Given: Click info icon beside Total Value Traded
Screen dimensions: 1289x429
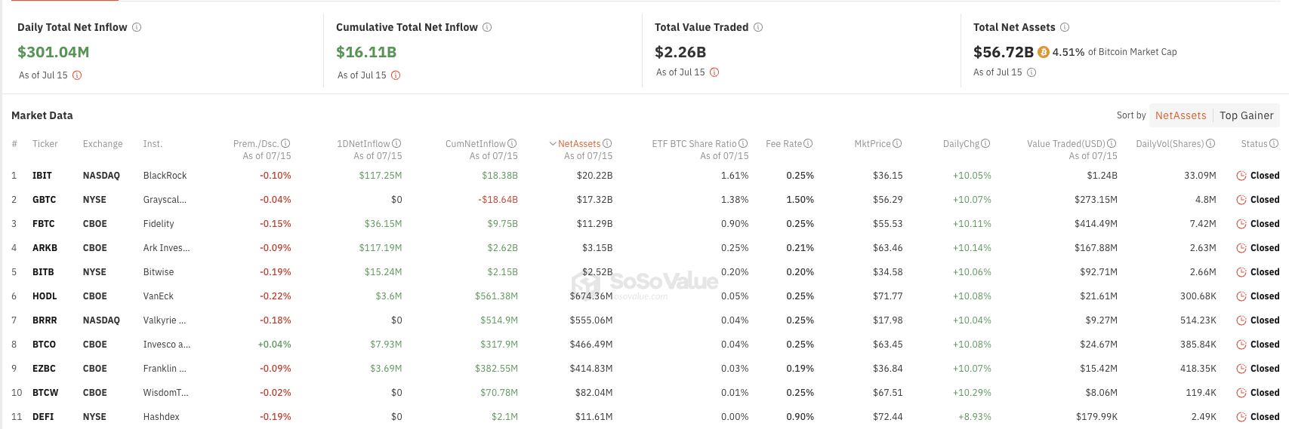Looking at the screenshot, I should (758, 27).
